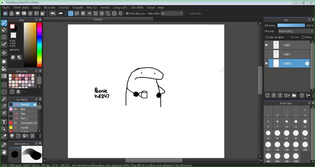Click the Redo arrow in toolbar
This screenshot has height=167, width=315.
(60, 13)
